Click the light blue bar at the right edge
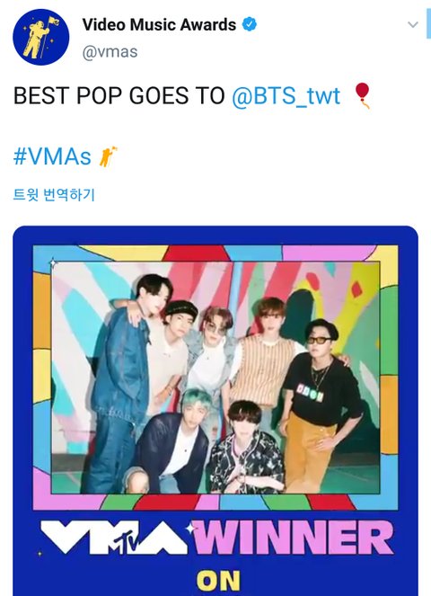Viewport: 431px width, 596px height. 428,23
